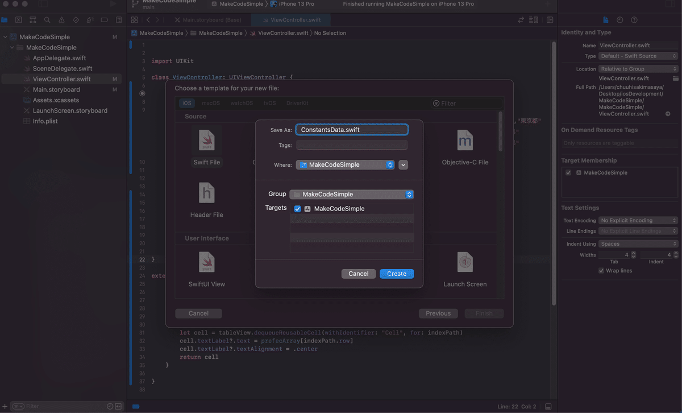682x413 pixels.
Task: Collapse the MakeCodeSimple project root
Action: [x=5, y=37]
